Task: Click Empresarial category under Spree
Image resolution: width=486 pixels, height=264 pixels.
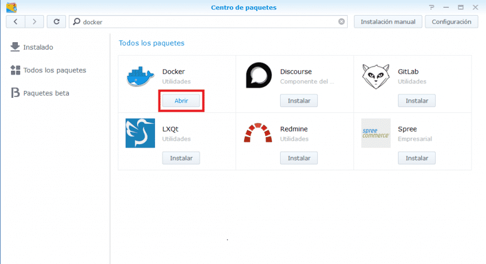Action: point(415,139)
